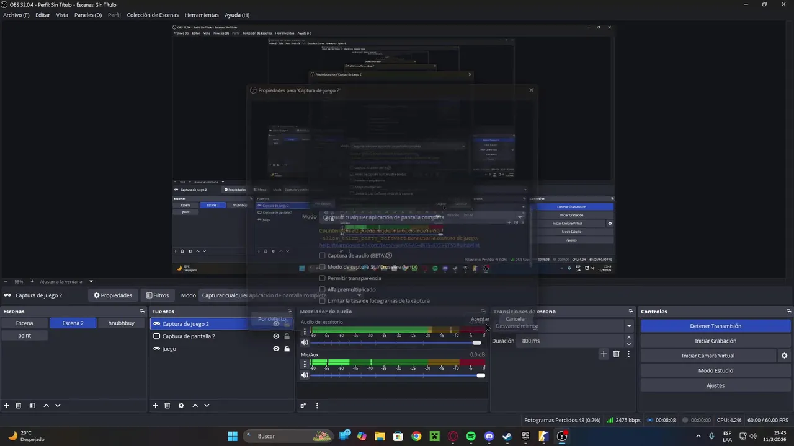Decrease transition duration with down arrow
This screenshot has width=794, height=446.
pos(629,344)
